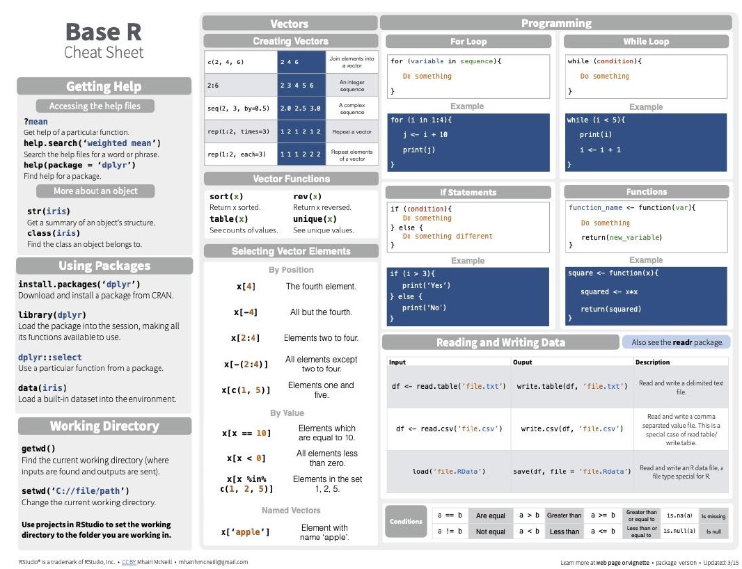This screenshot has width=742, height=569.
Task: Click the read.csv('file.csv') input cell
Action: [x=449, y=429]
